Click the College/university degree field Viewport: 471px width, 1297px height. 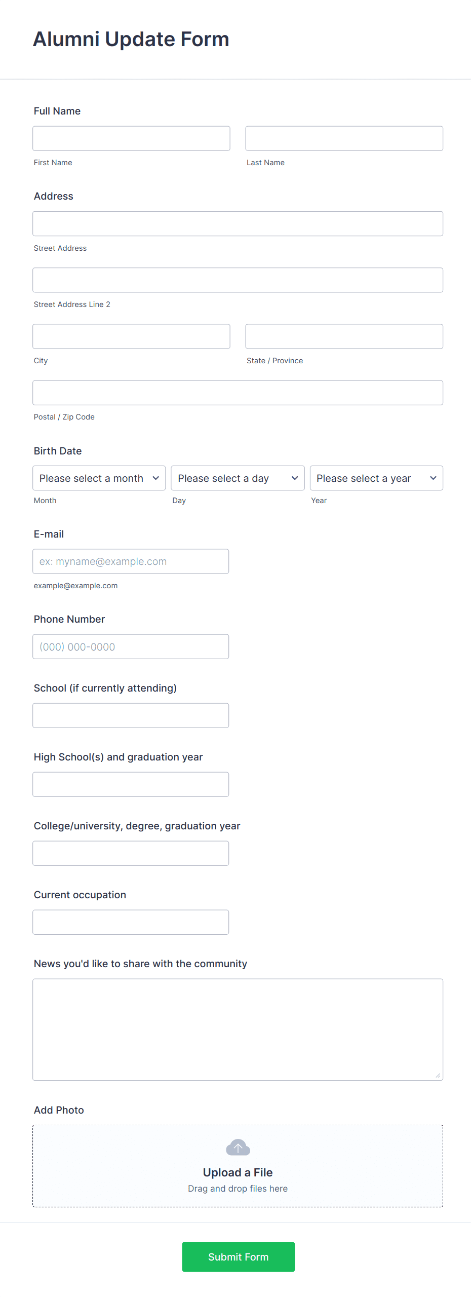coord(130,853)
